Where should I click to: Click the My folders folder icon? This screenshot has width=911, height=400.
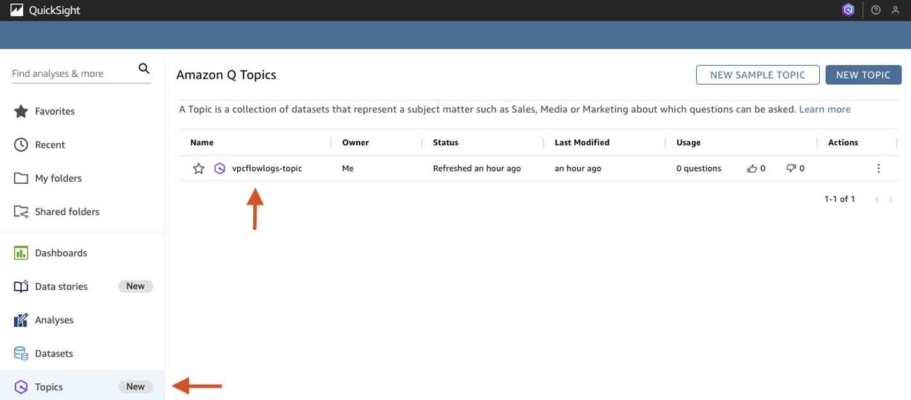coord(21,178)
